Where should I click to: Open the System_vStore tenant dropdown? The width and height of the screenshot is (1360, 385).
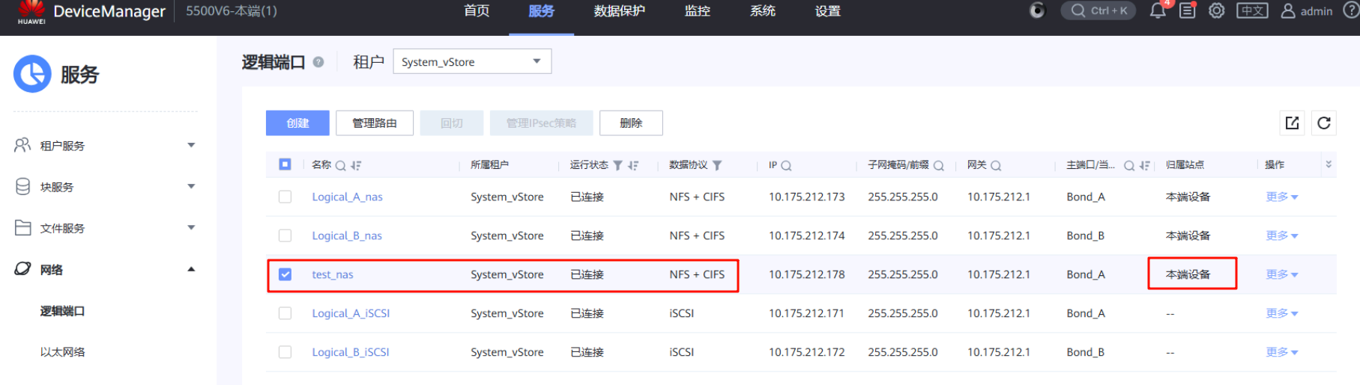pos(471,61)
